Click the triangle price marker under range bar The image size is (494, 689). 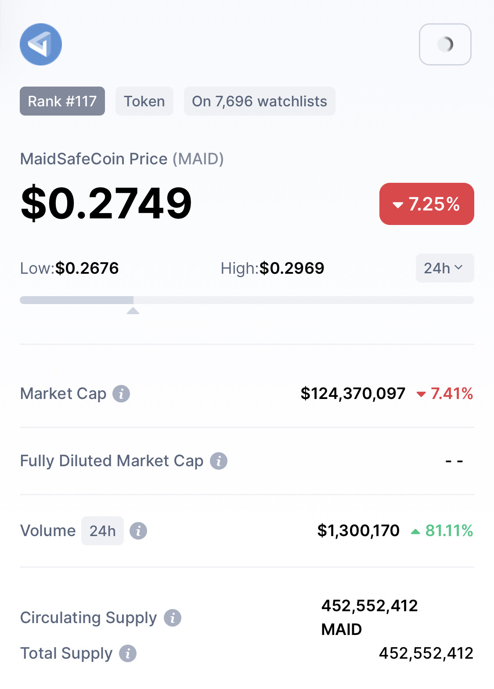tap(133, 311)
